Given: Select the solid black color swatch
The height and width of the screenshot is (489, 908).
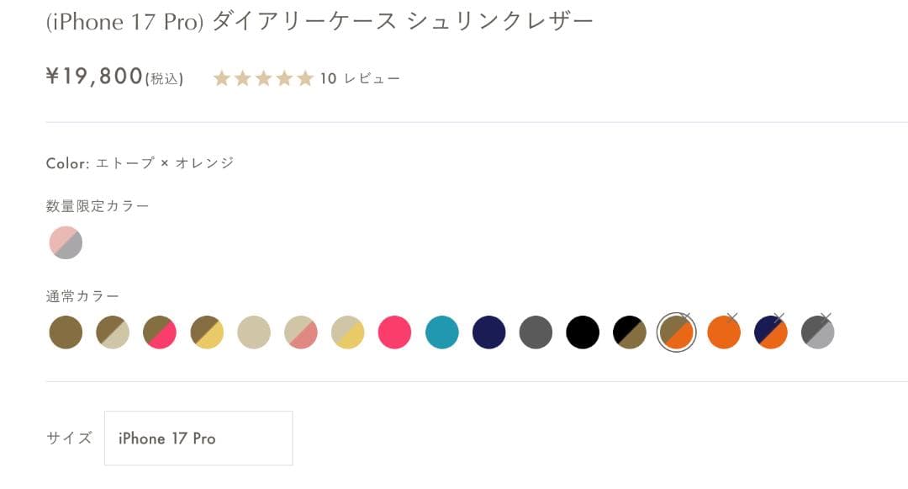Looking at the screenshot, I should (583, 332).
